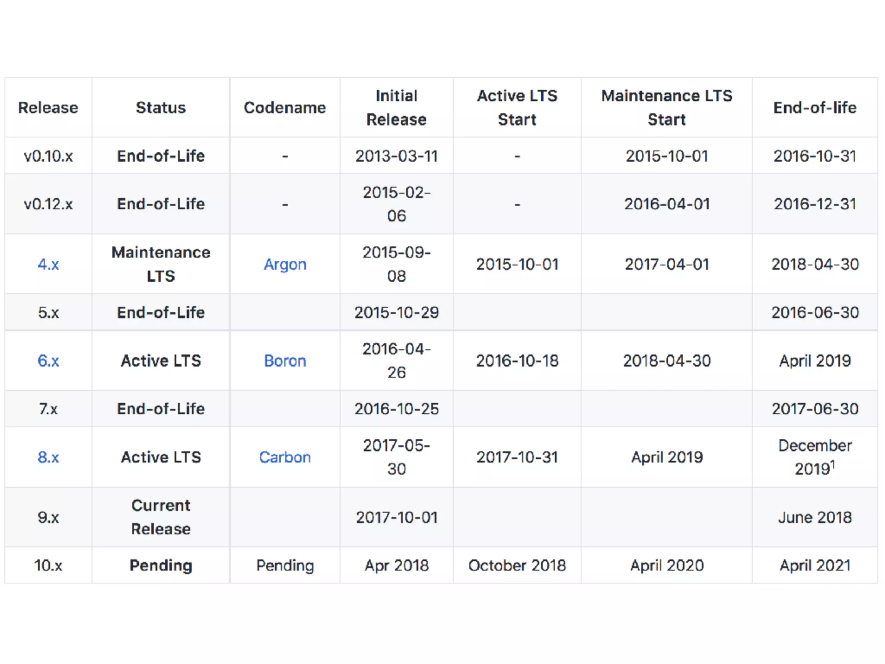Follow the Argon codename link

(x=285, y=264)
